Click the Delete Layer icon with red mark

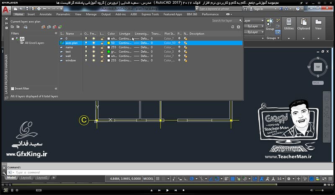[55, 27]
